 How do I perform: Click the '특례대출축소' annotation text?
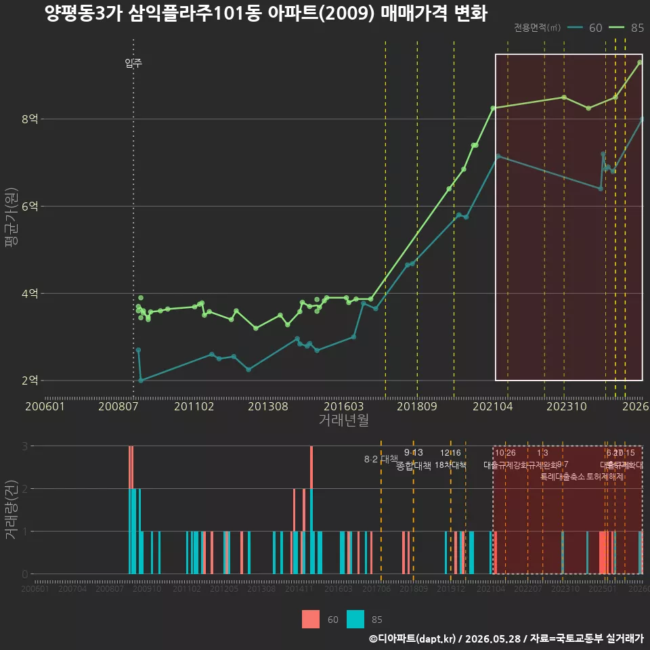click(563, 477)
